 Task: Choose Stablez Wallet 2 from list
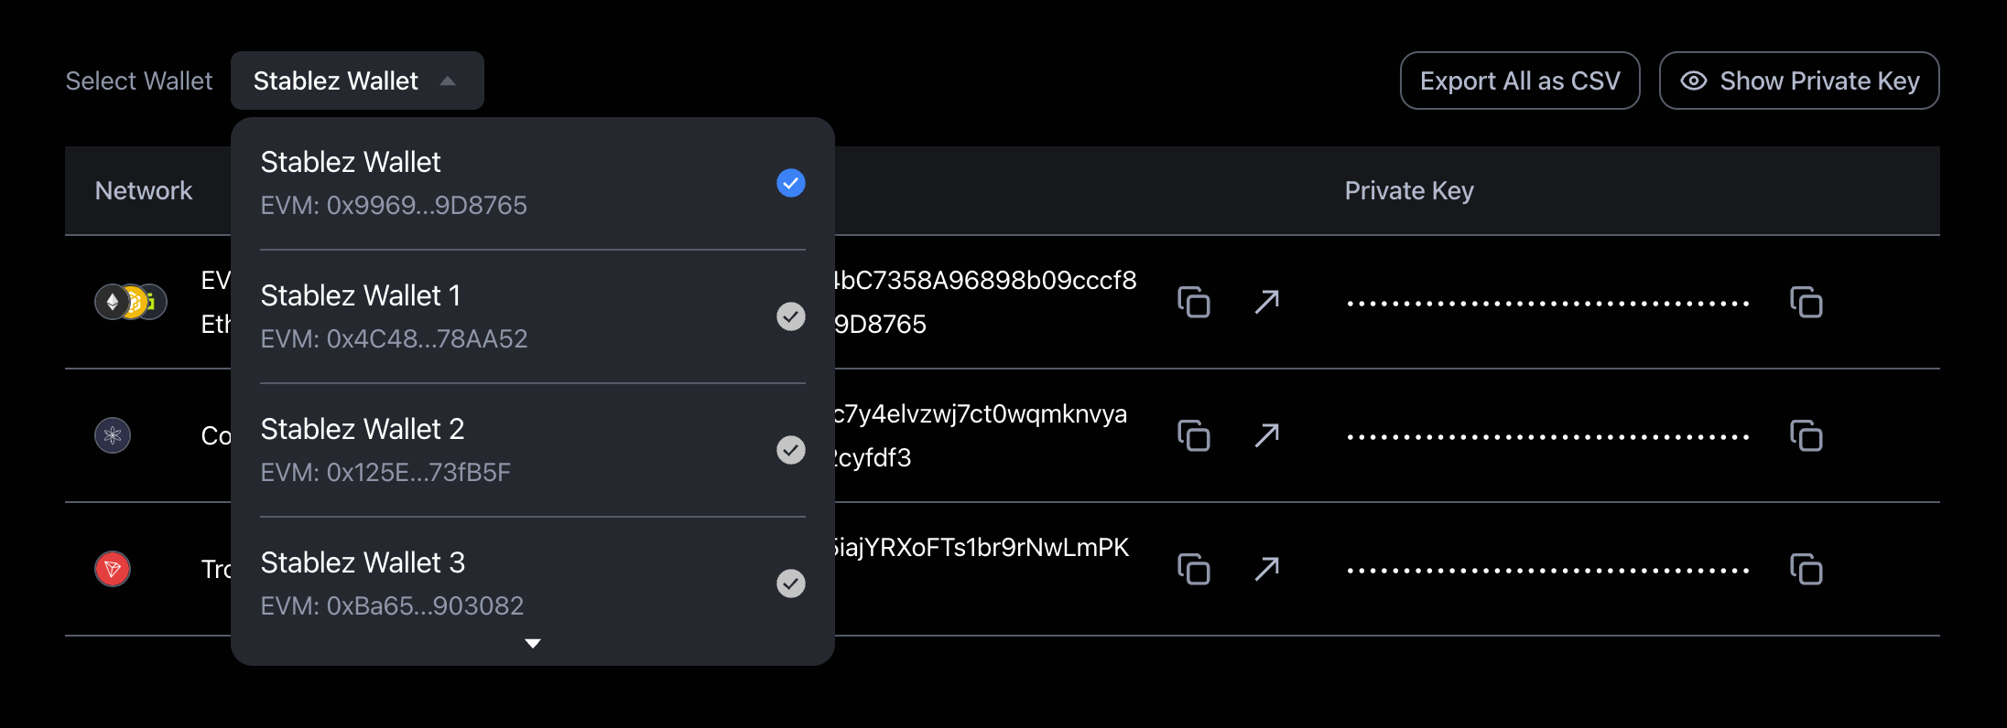click(363, 429)
